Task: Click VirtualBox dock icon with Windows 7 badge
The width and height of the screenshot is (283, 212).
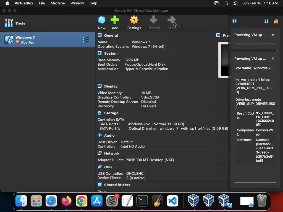Action: [224, 201]
